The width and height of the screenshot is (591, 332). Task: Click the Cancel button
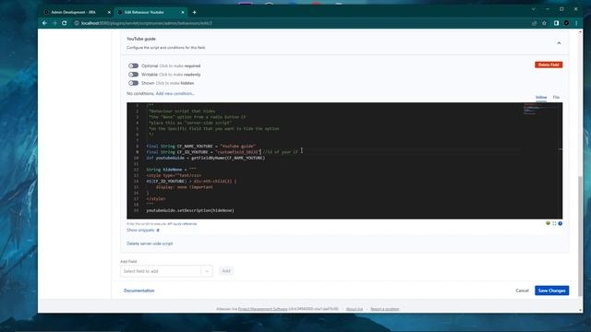tap(522, 290)
